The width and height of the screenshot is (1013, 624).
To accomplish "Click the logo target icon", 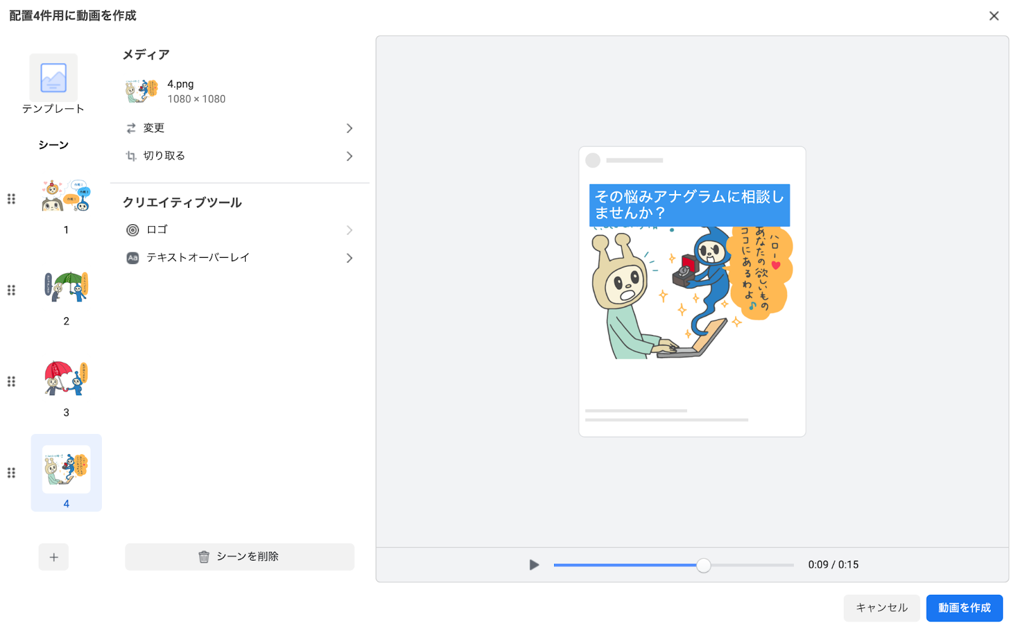I will pyautogui.click(x=132, y=231).
